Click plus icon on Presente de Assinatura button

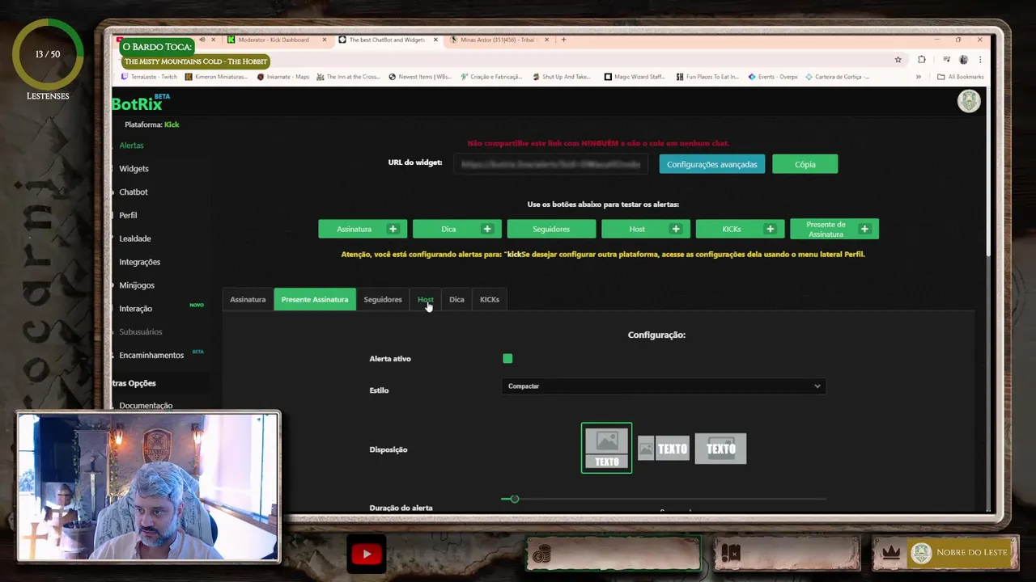click(x=864, y=229)
